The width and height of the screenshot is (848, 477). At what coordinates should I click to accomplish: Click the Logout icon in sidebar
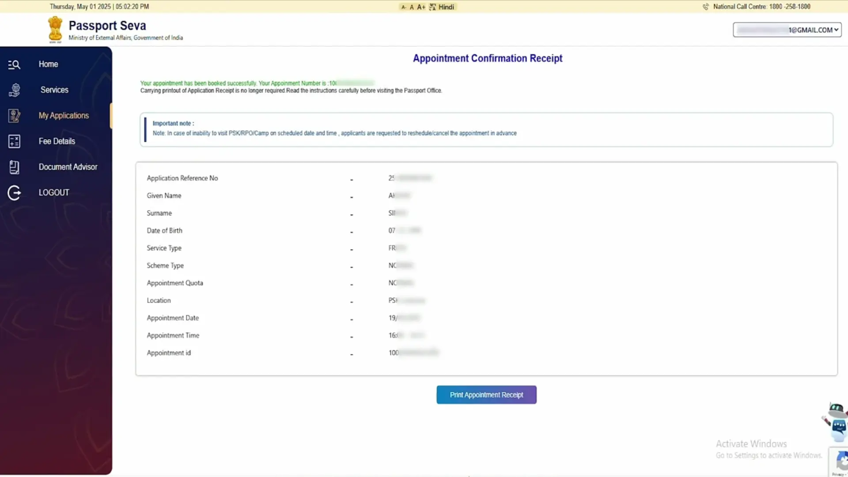click(14, 193)
